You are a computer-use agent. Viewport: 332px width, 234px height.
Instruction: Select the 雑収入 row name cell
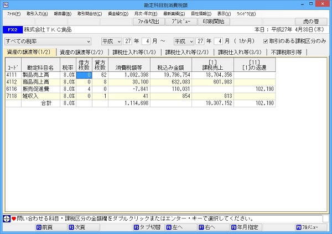click(x=40, y=96)
